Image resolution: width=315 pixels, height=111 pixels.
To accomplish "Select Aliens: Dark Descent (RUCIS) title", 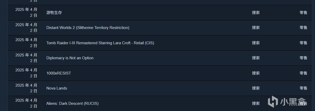I will (72, 103).
